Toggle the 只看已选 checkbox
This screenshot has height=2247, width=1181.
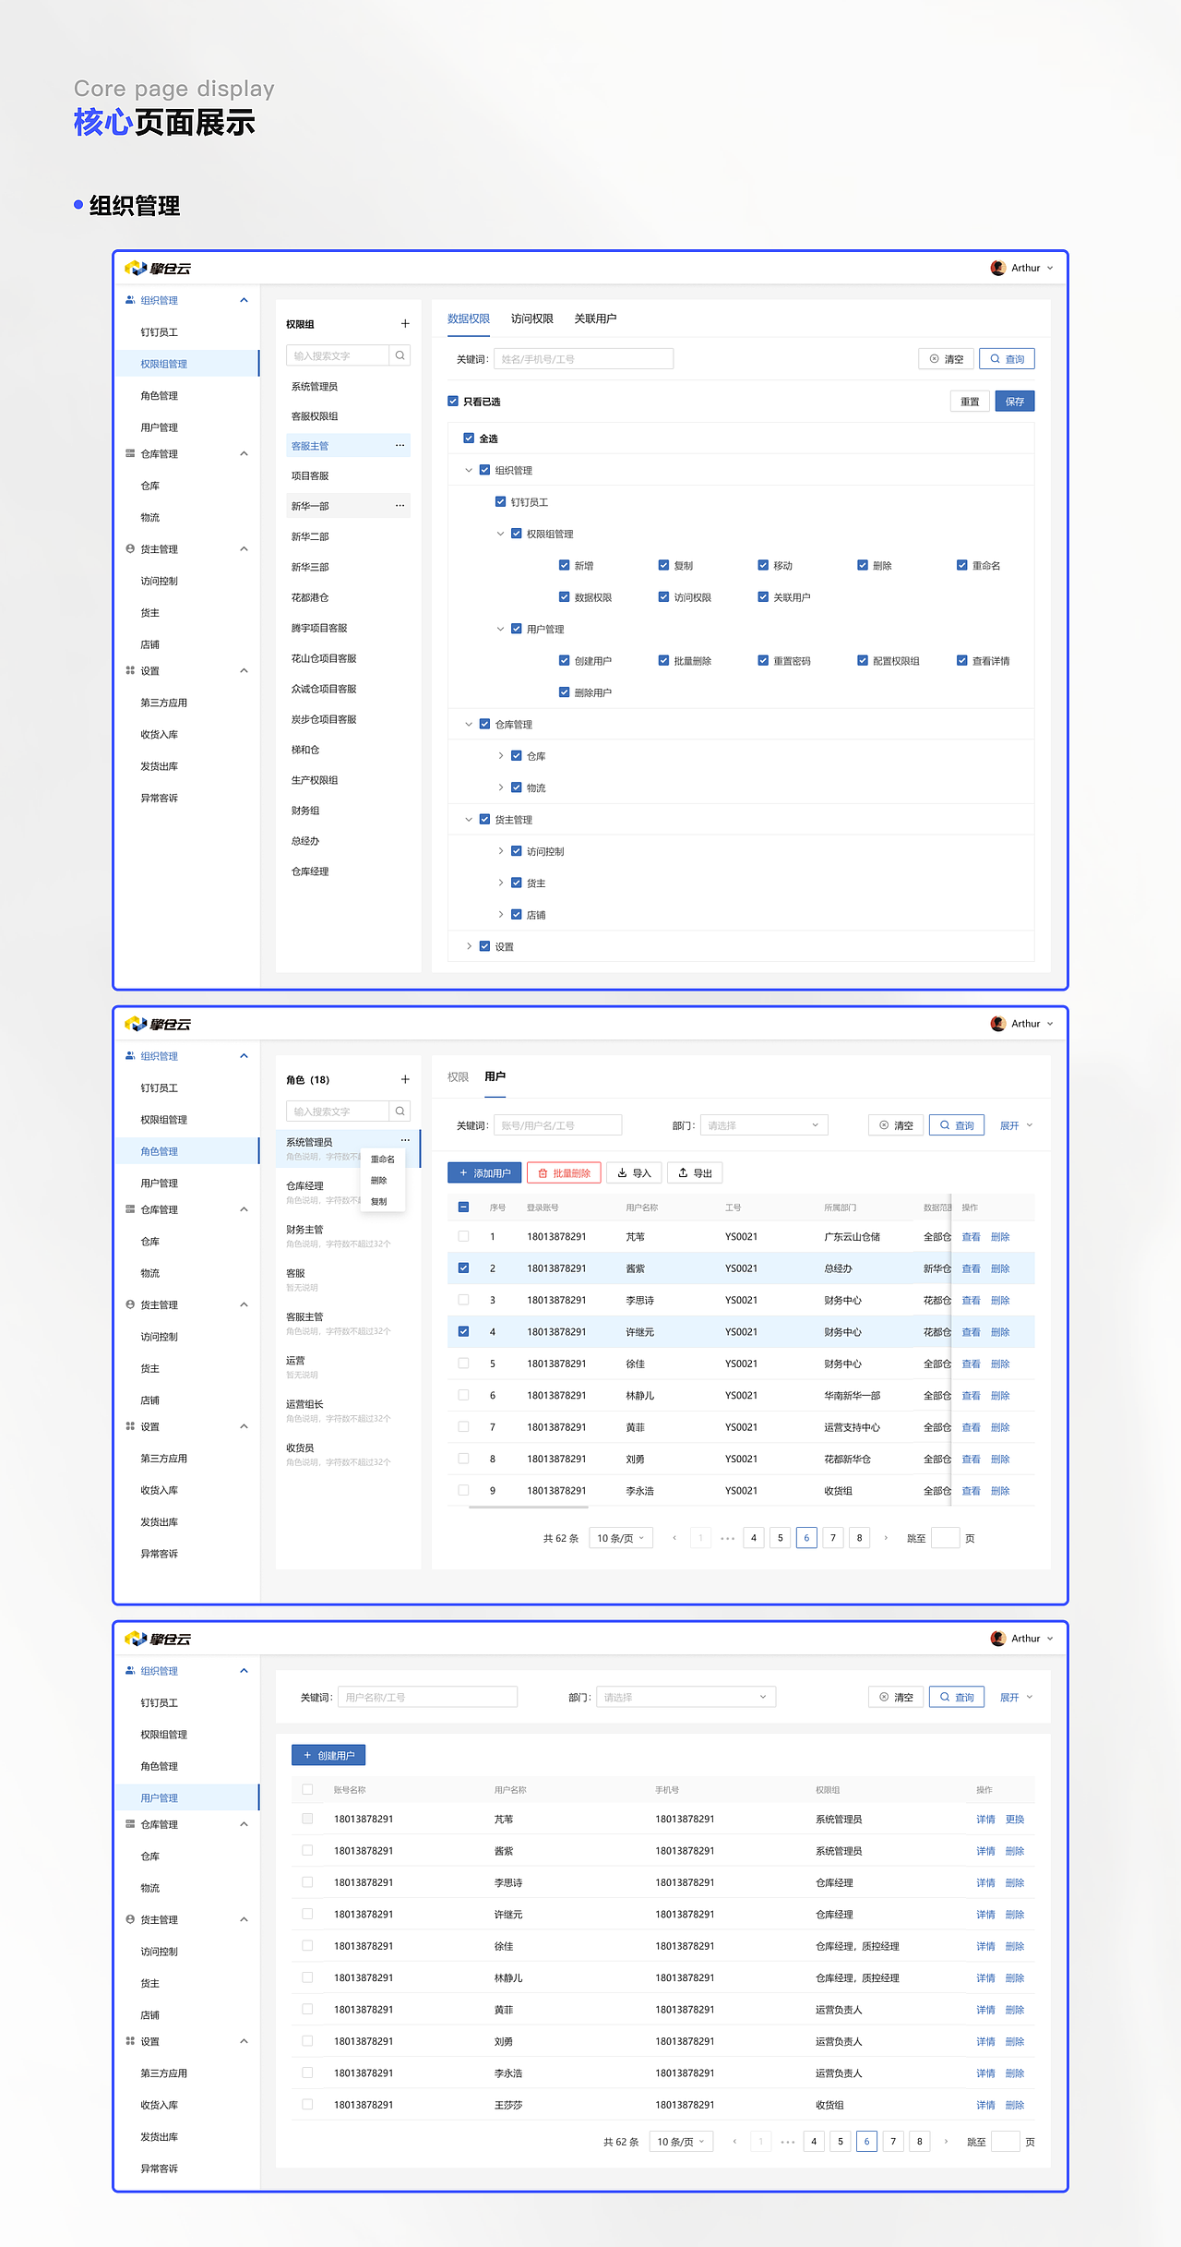(x=453, y=402)
